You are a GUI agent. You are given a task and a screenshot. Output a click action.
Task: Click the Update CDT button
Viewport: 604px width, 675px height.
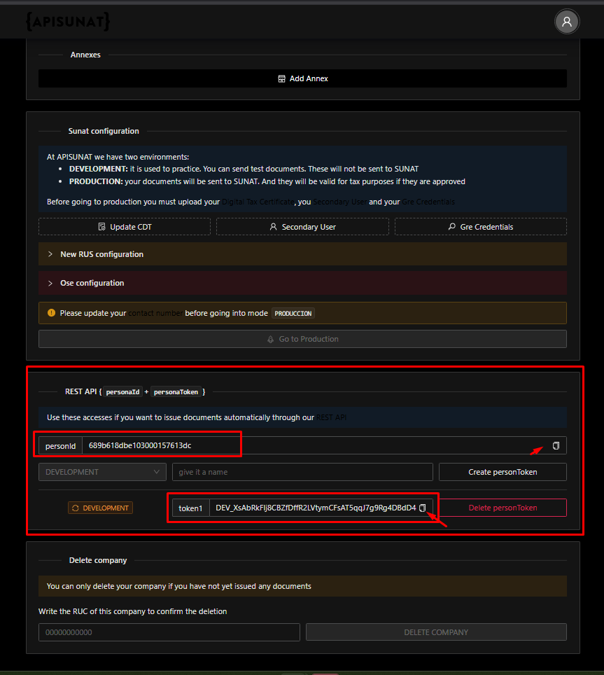[125, 227]
